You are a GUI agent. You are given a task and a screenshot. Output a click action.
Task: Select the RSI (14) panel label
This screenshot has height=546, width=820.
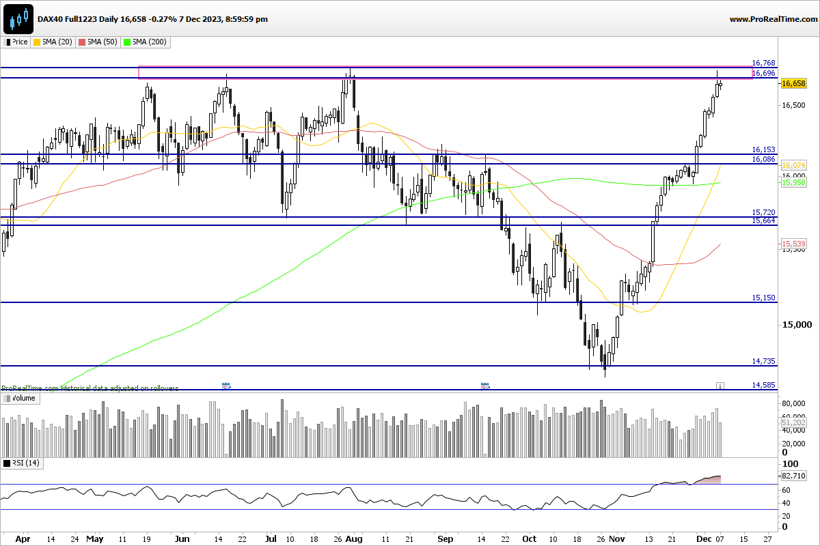click(27, 463)
